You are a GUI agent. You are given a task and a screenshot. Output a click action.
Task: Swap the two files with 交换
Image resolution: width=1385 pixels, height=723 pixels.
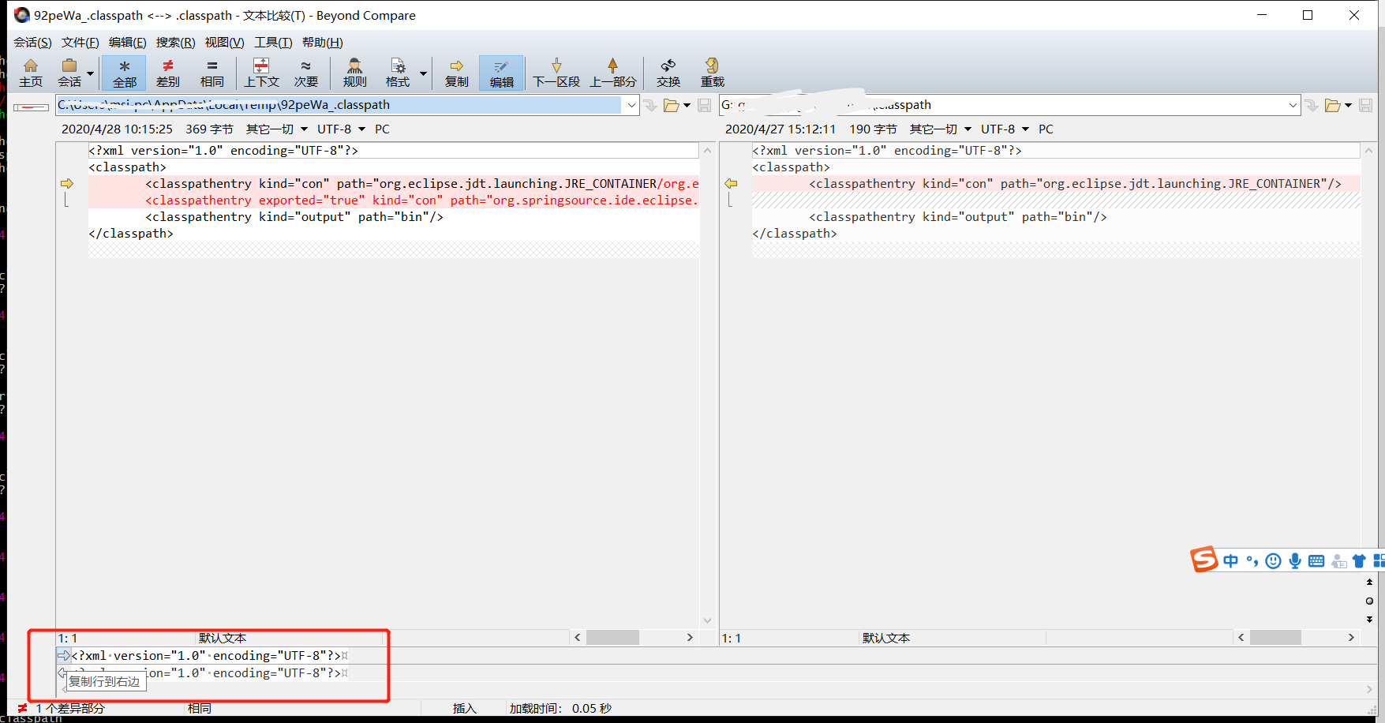(x=668, y=73)
